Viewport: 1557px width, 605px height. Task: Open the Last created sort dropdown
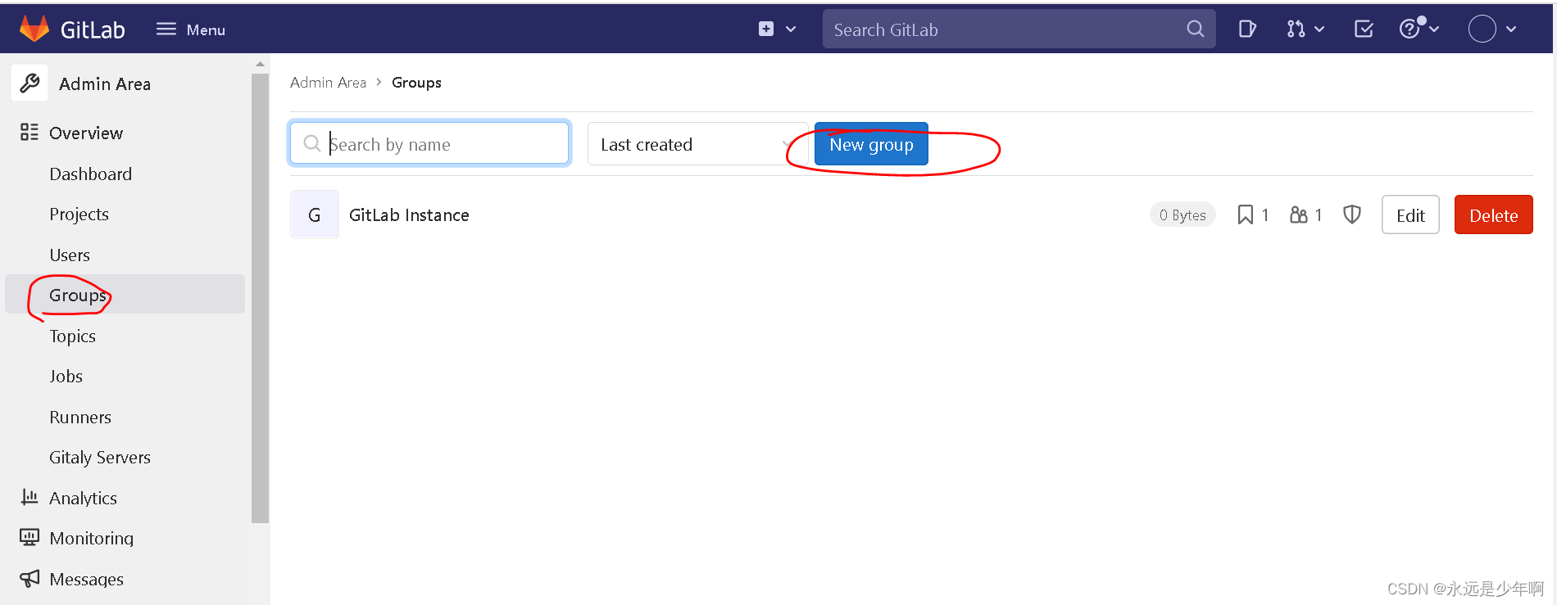click(697, 143)
